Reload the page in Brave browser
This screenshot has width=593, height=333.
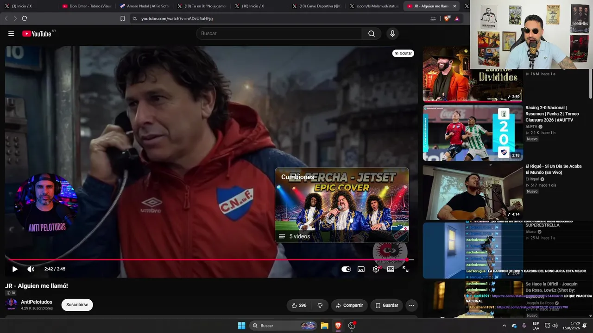coord(25,18)
